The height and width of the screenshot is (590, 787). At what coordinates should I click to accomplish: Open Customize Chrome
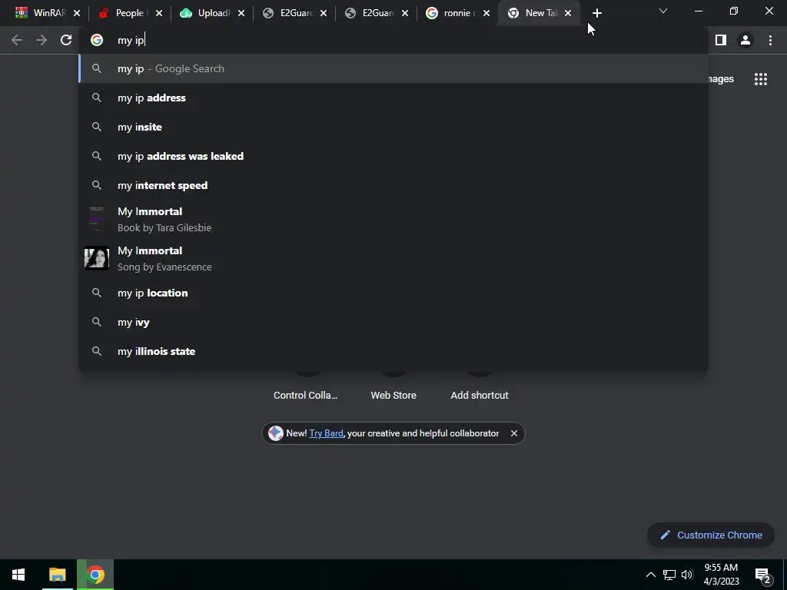coord(711,535)
